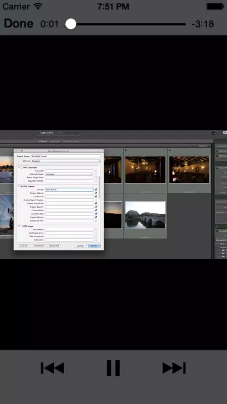Uncheck import checkbox above middle interior photo
Screen dimensions: 227x404
pos(126,150)
